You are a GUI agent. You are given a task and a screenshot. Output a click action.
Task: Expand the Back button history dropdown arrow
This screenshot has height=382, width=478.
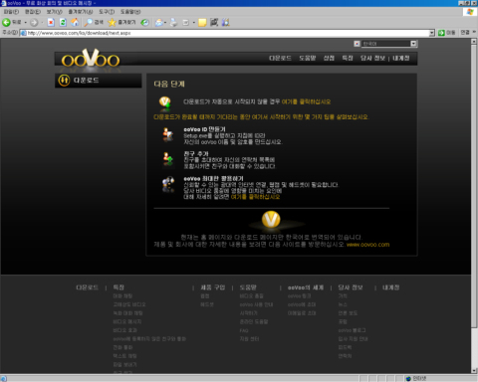coord(26,23)
